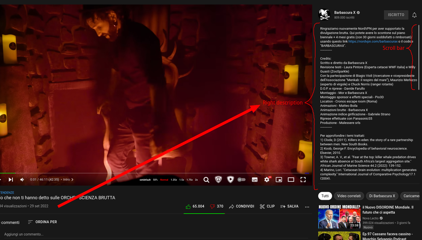Click the notification bell icon

(414, 15)
